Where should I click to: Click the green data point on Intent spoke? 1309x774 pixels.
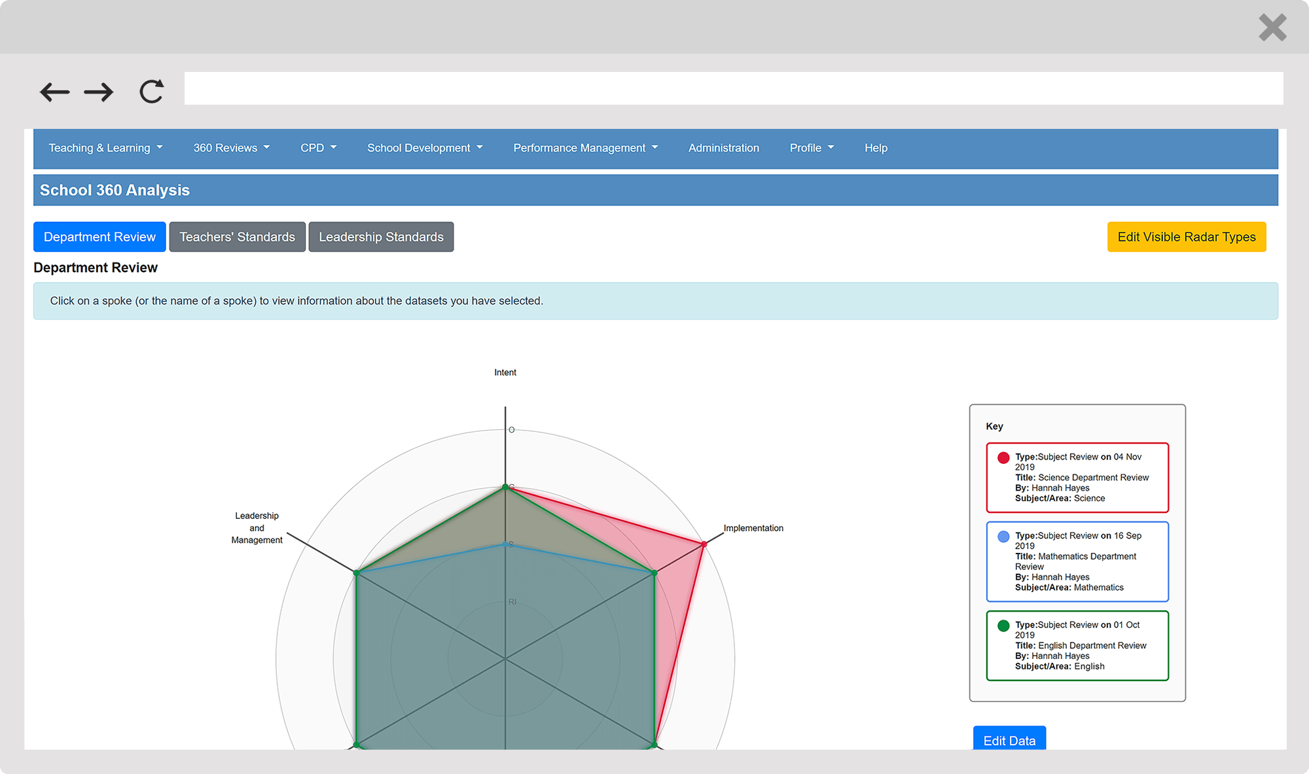click(505, 487)
